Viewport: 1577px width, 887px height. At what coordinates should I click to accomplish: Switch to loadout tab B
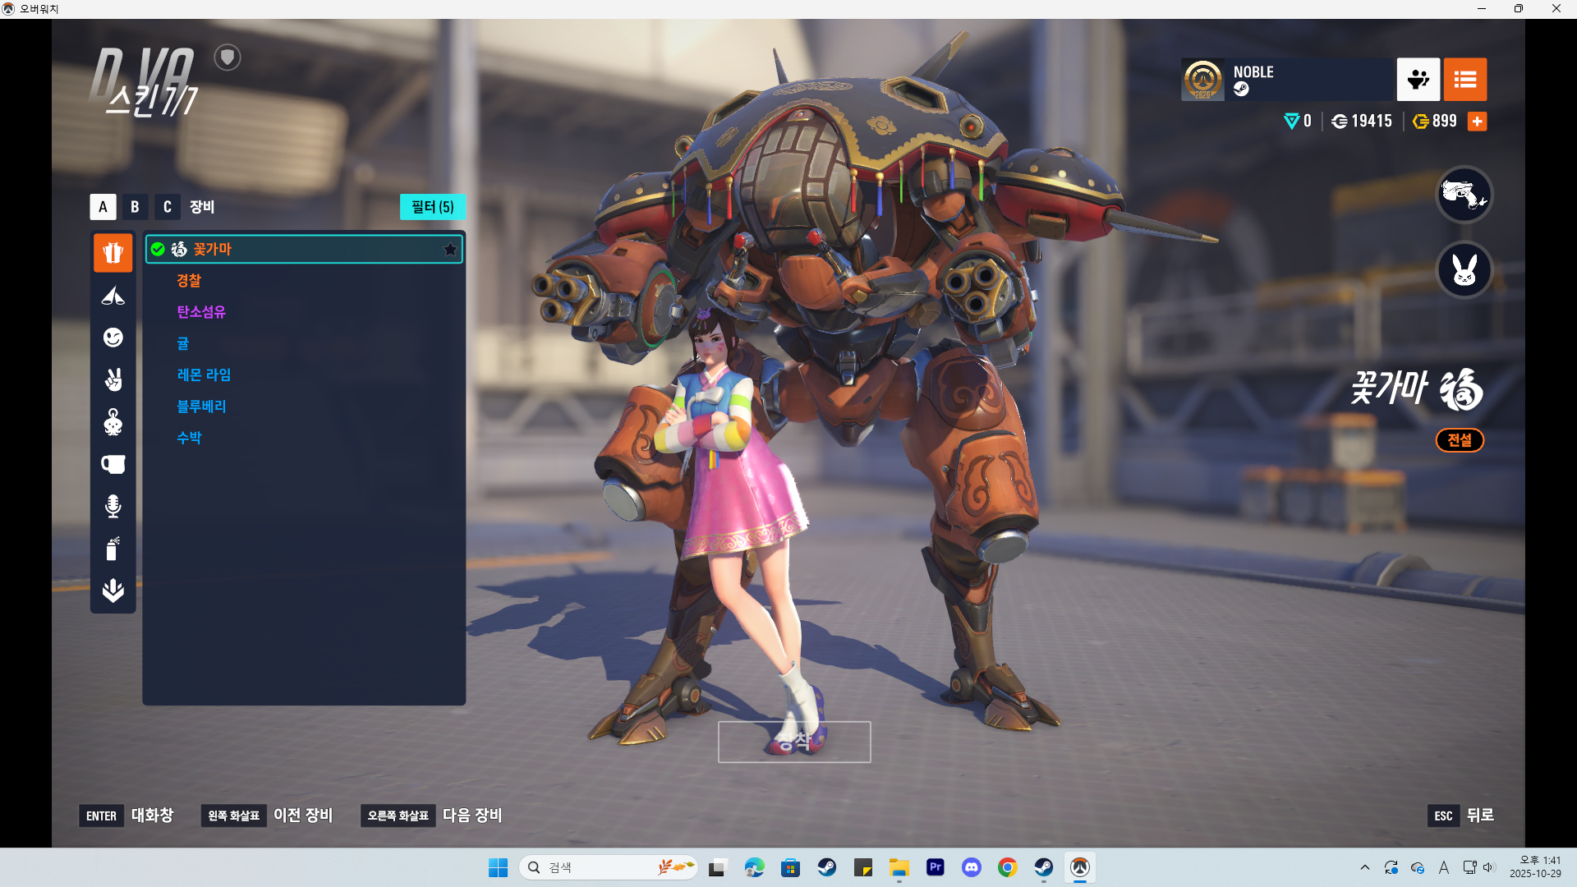pyautogui.click(x=135, y=207)
